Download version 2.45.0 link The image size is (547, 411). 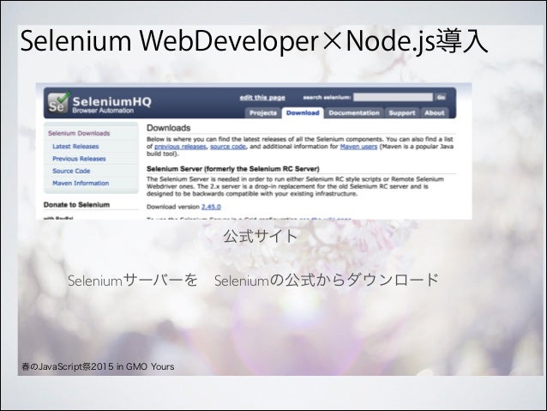[x=211, y=207]
